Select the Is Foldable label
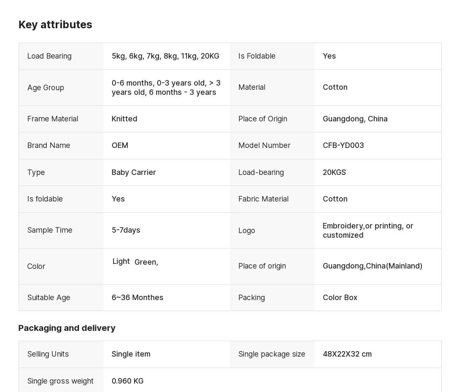The image size is (464, 392). (x=257, y=56)
